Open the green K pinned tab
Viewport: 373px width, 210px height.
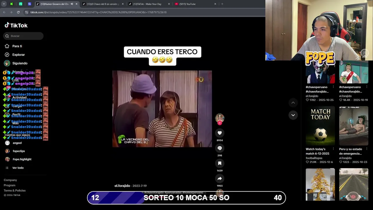pos(12,4)
